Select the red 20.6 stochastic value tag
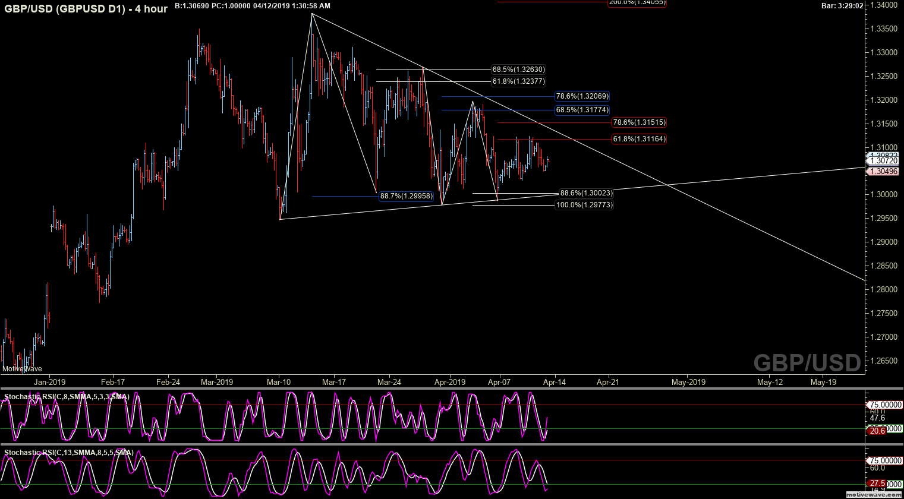 [x=877, y=431]
